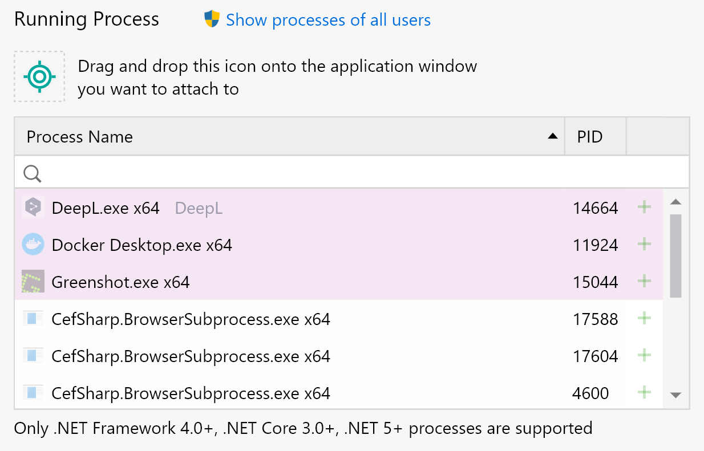Screen dimensions: 704x451
Task: Click the plus icon for Docker Desktop.exe
Action: pos(644,245)
